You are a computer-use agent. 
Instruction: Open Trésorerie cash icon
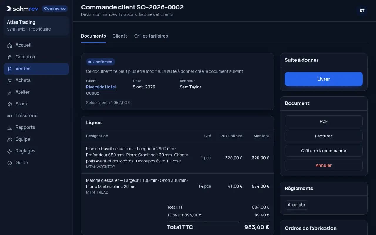[x=10, y=116]
